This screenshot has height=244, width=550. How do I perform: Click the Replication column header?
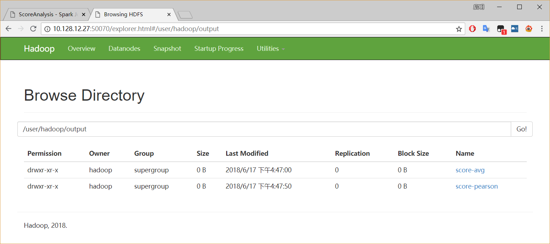pos(352,153)
